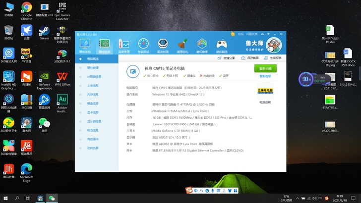The width and height of the screenshot is (361, 203).
Task: Select 电脑概览 in sidebar
Action: tap(97, 59)
